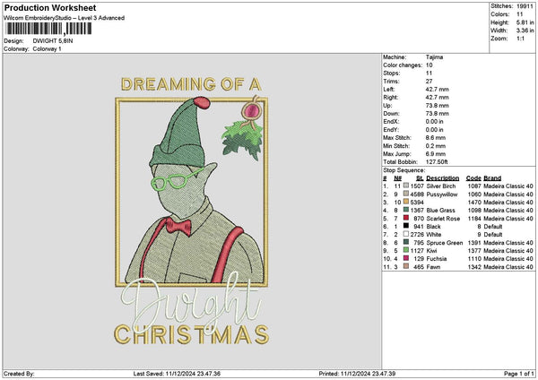This screenshot has width=538, height=380.
Task: Click the Max Stitch value 8.6 mm
Action: [436, 137]
